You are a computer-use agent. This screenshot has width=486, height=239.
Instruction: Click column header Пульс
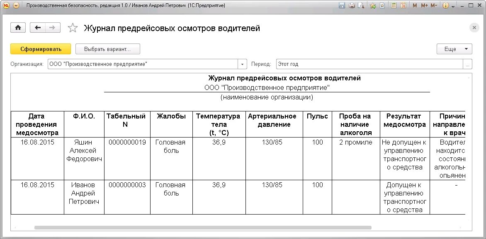point(317,124)
